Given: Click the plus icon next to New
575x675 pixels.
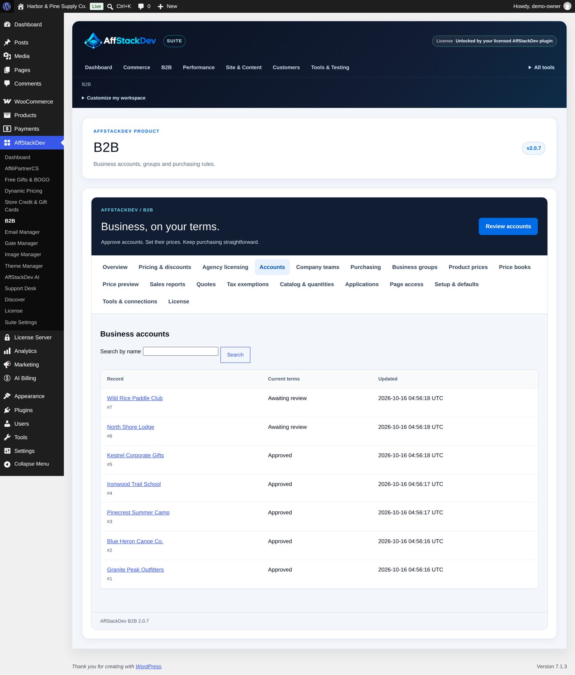Looking at the screenshot, I should click(161, 7).
